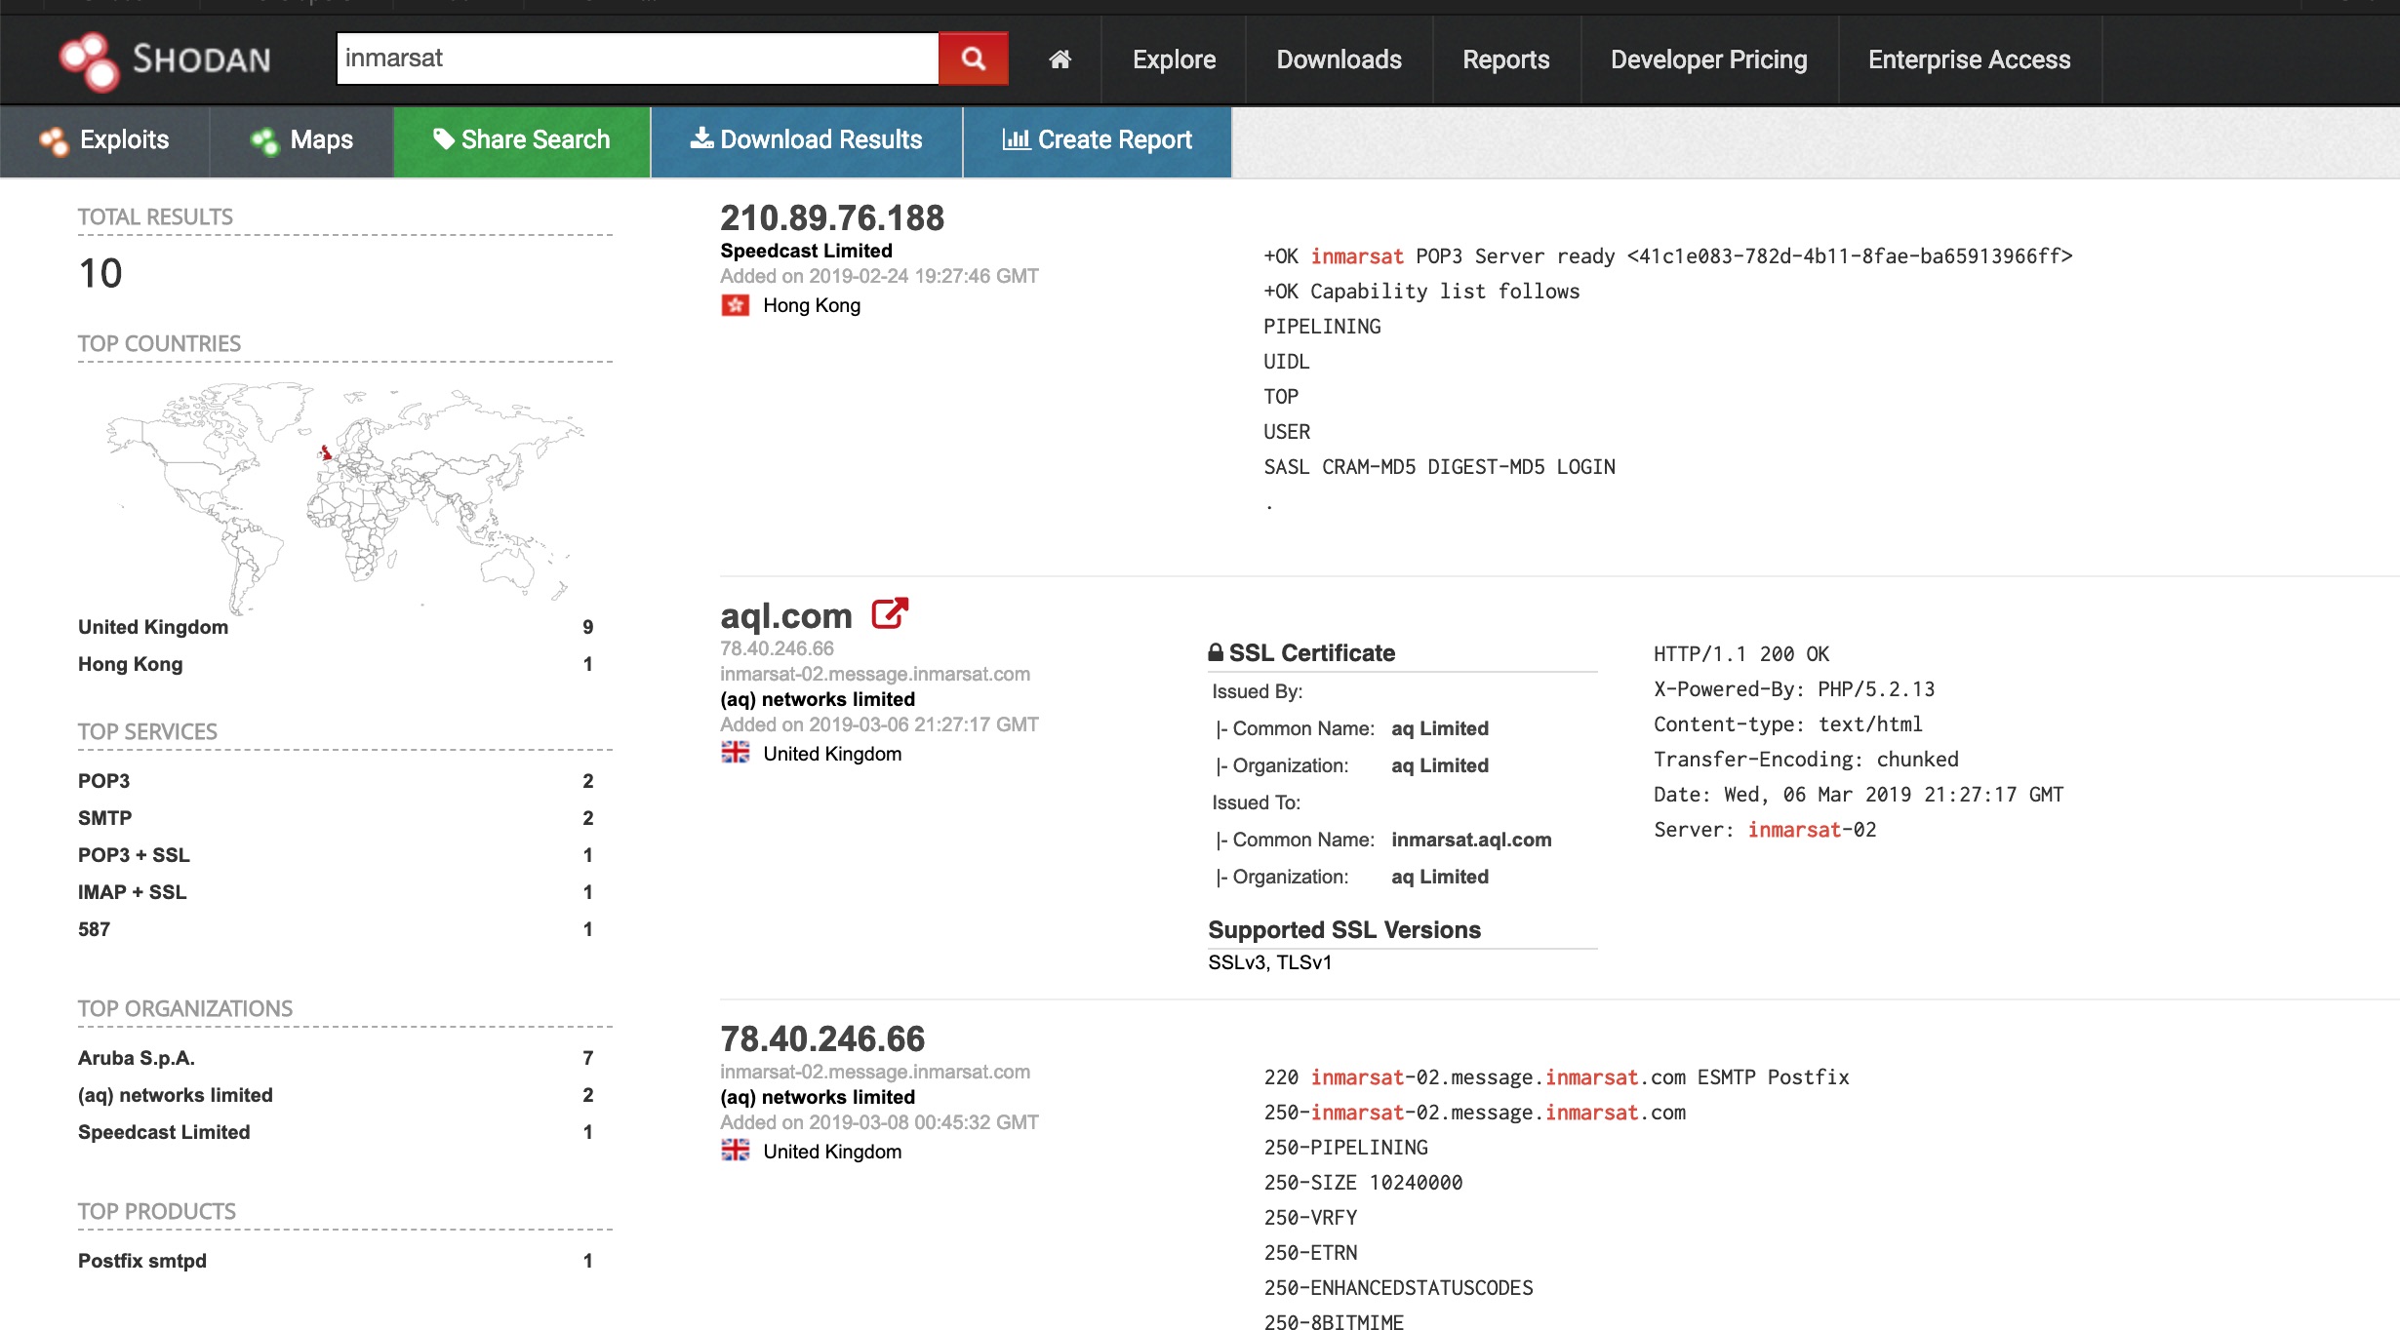Click the Server: inmarsat-02 header line
This screenshot has height=1330, width=2400.
[1765, 830]
